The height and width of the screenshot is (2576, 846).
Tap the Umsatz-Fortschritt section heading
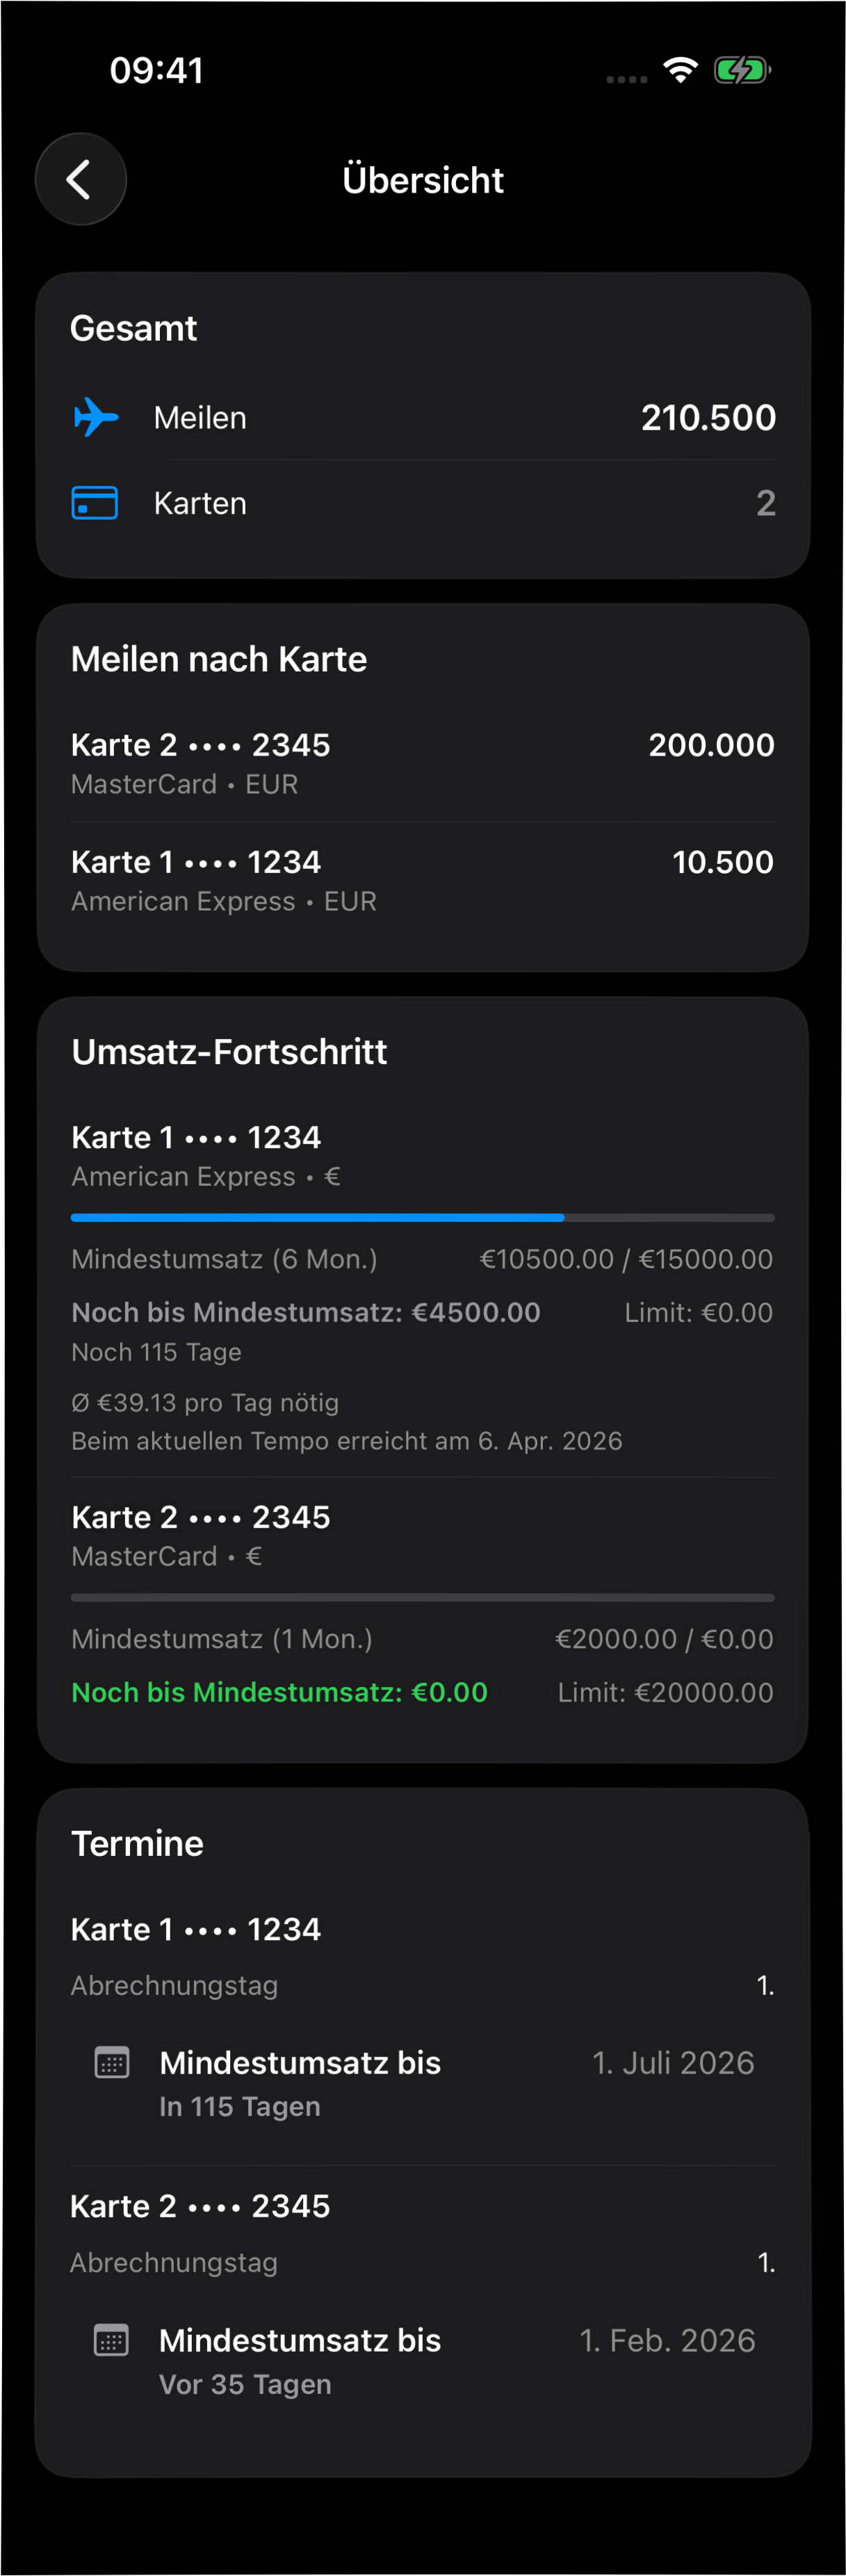(228, 1051)
